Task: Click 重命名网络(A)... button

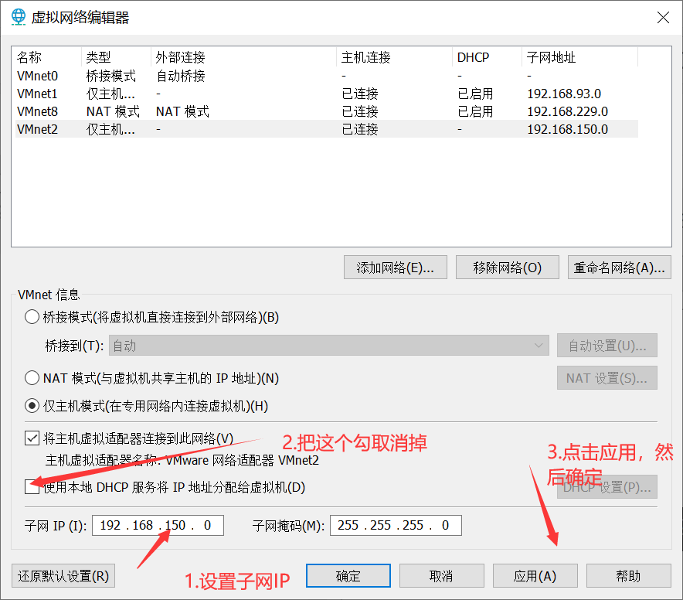Action: [619, 268]
